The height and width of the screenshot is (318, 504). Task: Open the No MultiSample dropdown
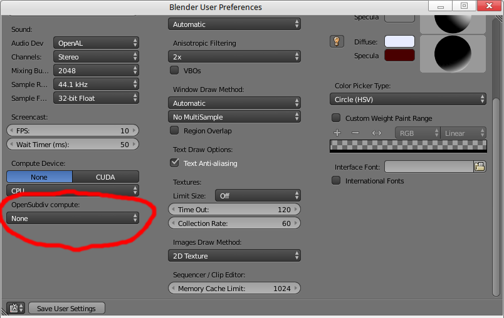click(234, 117)
